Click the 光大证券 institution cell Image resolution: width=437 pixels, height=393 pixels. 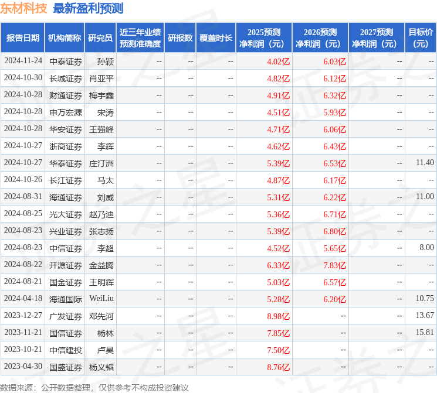point(66,214)
